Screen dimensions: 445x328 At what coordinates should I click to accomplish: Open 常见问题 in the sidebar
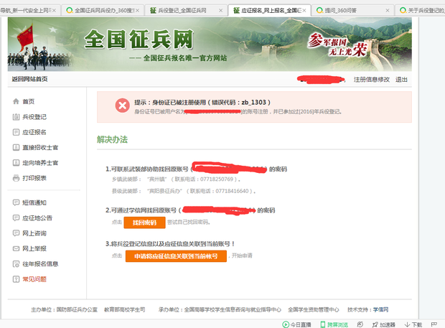[x=34, y=279]
